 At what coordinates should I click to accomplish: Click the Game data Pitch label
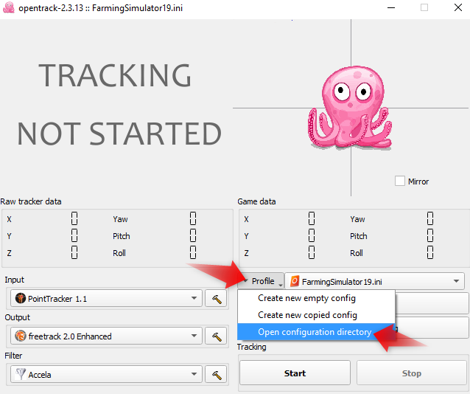359,236
